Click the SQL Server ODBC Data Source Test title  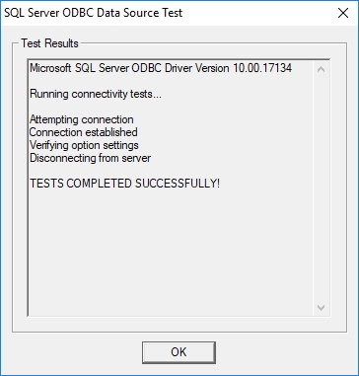pos(93,13)
